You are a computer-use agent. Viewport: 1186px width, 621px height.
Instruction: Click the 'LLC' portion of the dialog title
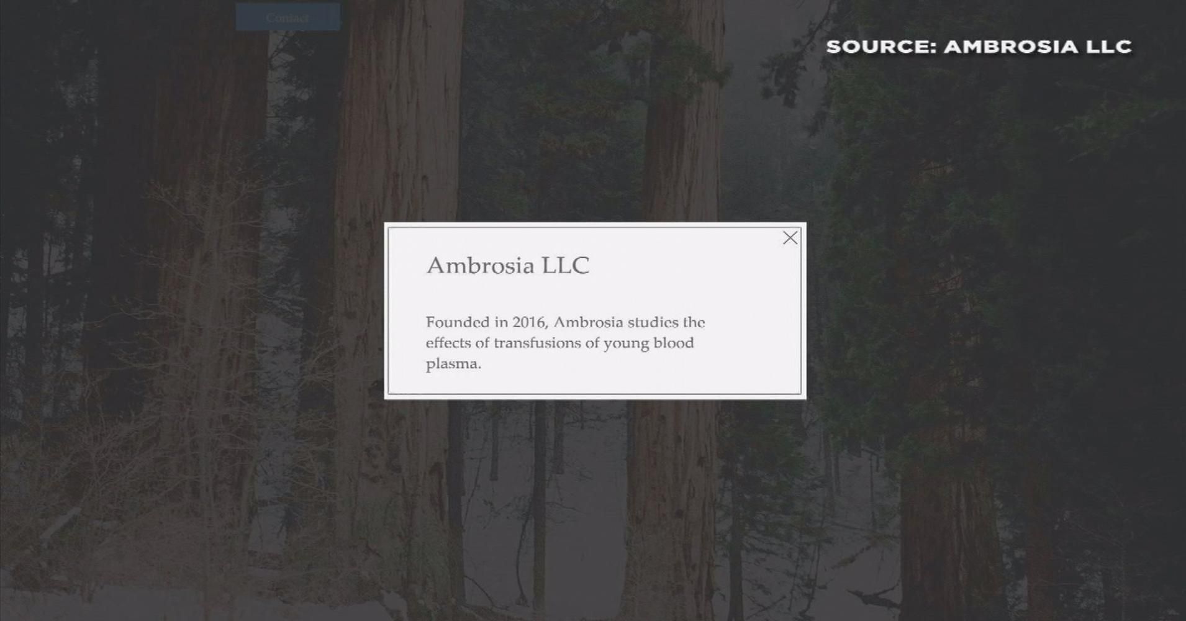tap(566, 265)
